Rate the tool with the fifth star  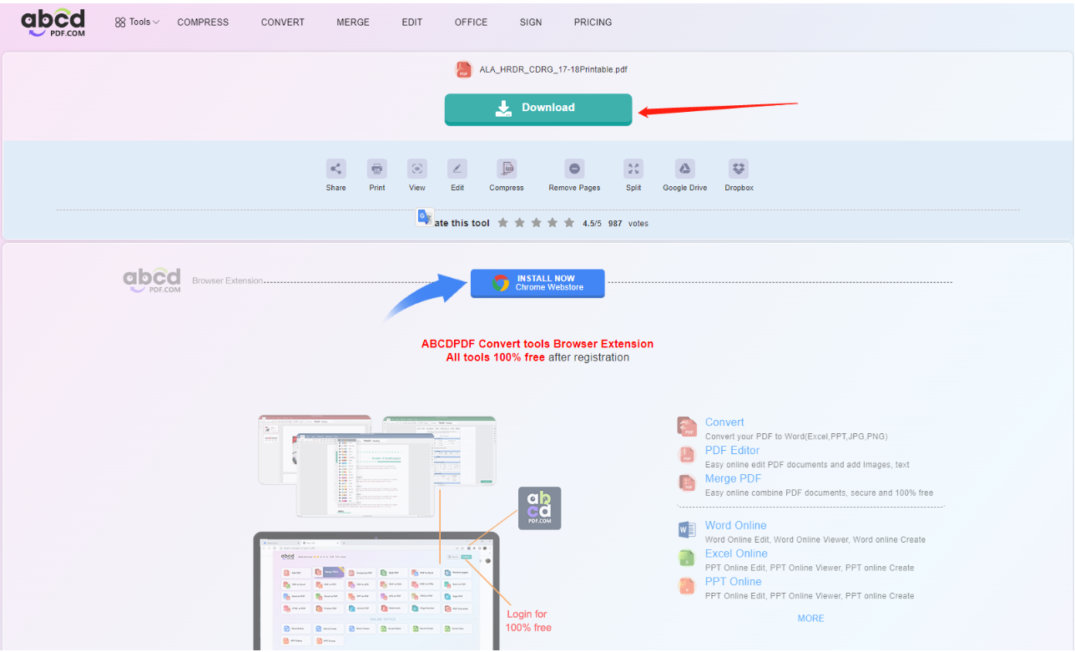[x=569, y=223]
